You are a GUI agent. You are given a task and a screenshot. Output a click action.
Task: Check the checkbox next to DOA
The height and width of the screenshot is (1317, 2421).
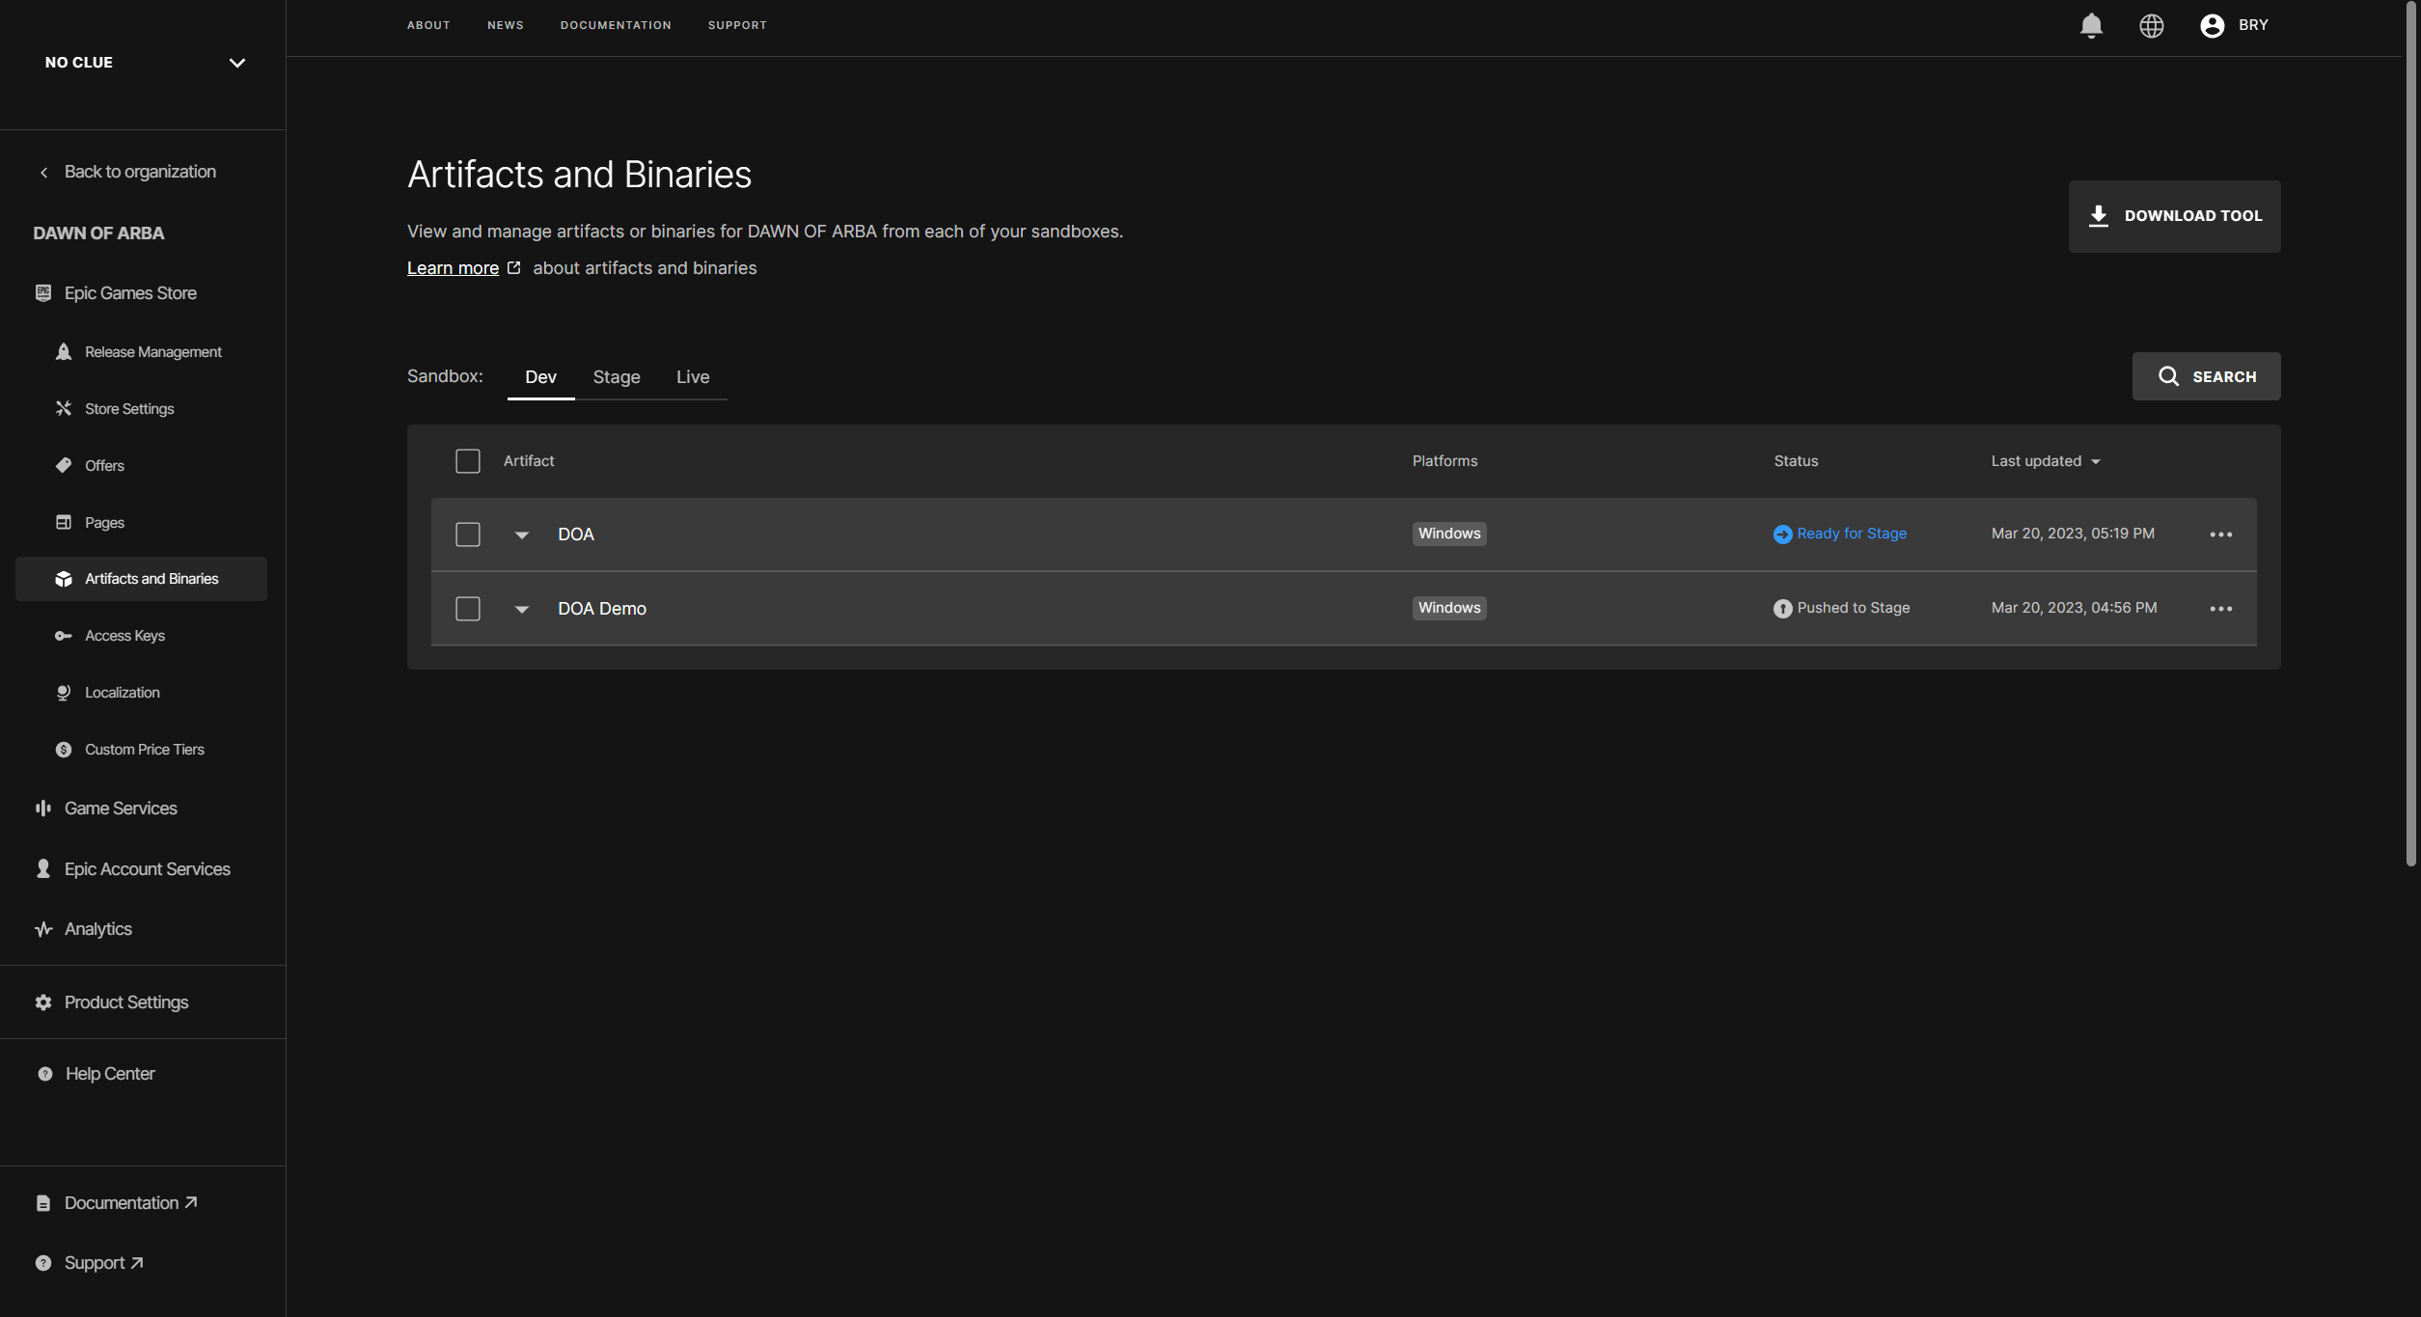point(467,534)
